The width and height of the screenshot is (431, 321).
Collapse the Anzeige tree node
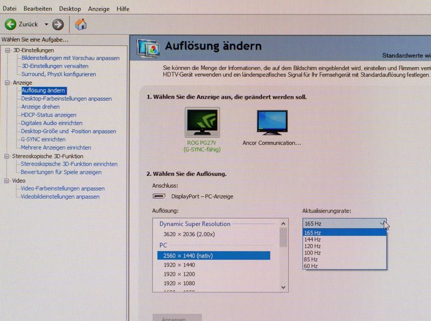(7, 83)
